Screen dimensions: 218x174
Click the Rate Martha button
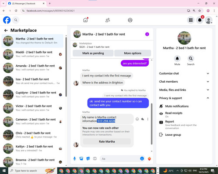(x=107, y=141)
